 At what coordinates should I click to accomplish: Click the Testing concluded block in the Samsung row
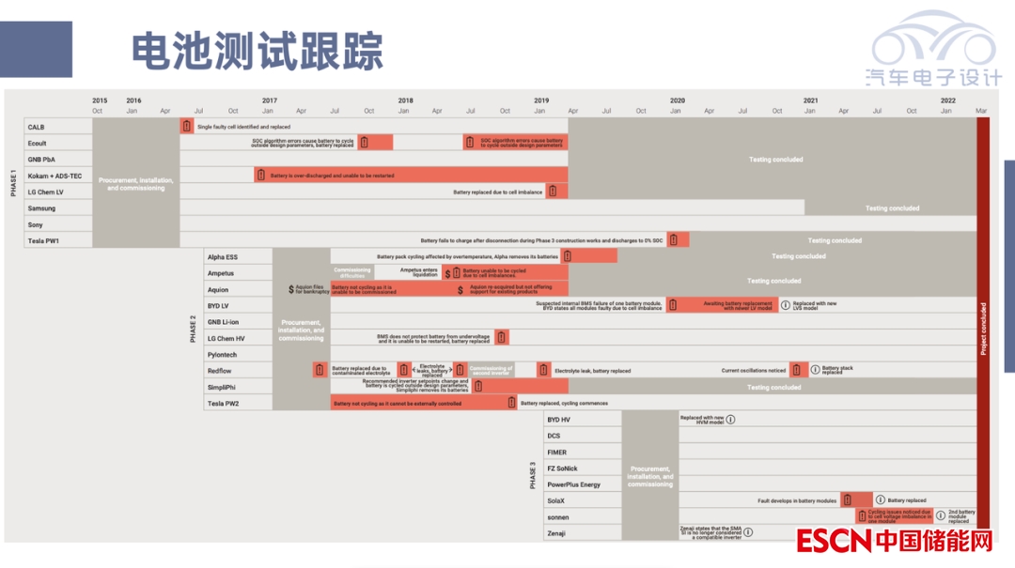tap(891, 208)
